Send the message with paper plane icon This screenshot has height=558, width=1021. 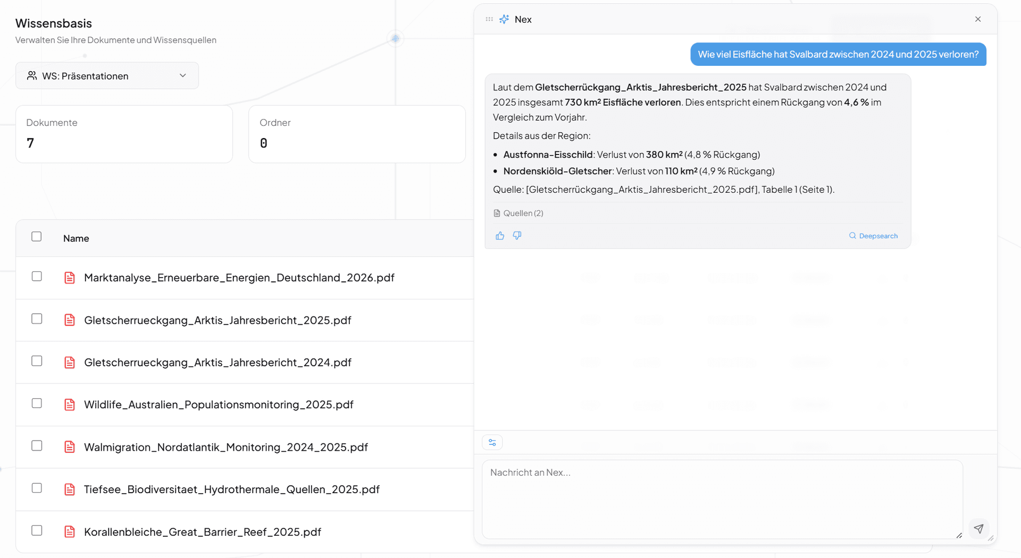click(x=978, y=528)
